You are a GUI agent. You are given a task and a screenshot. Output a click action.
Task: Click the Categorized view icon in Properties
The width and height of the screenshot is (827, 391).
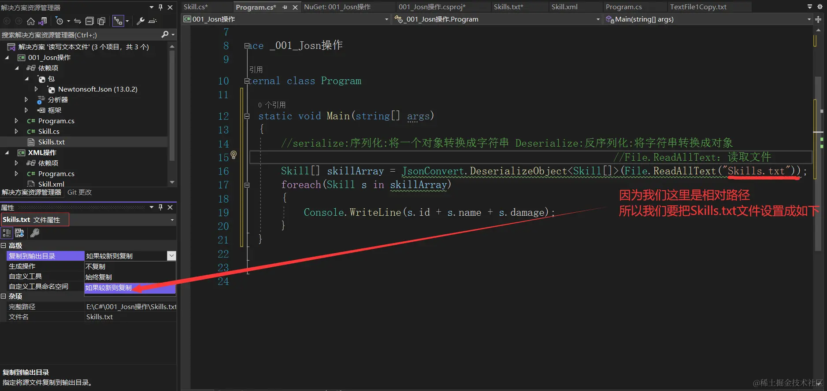pyautogui.click(x=7, y=233)
